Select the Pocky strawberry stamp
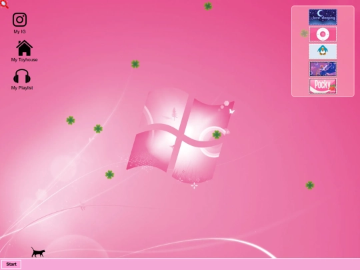Image resolution: width=360 pixels, height=270 pixels. pyautogui.click(x=323, y=86)
